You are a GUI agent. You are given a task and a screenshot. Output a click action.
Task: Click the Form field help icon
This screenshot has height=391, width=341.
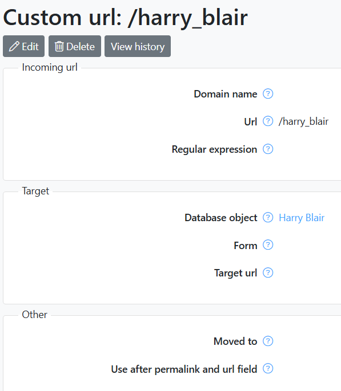(x=268, y=245)
